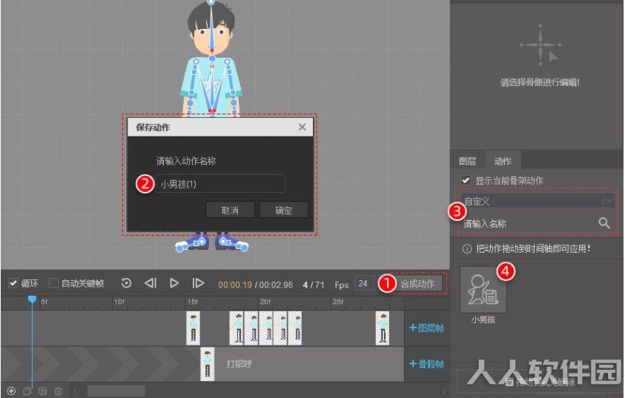
Task: Step to the previous frame
Action: pyautogui.click(x=151, y=283)
